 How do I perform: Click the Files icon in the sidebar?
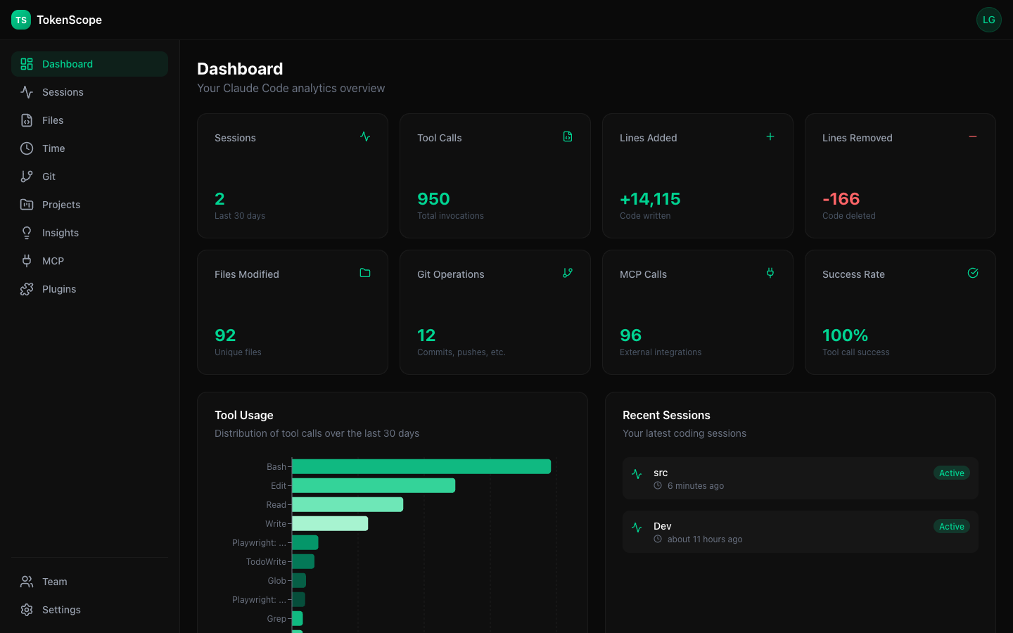26,120
